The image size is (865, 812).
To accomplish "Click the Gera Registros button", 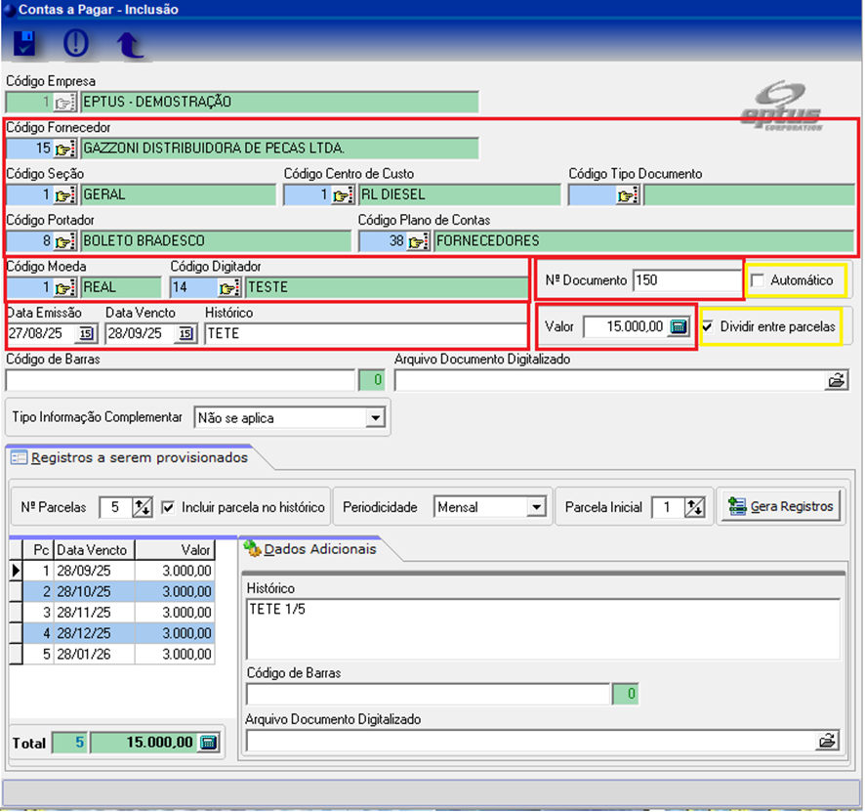I will [x=781, y=506].
